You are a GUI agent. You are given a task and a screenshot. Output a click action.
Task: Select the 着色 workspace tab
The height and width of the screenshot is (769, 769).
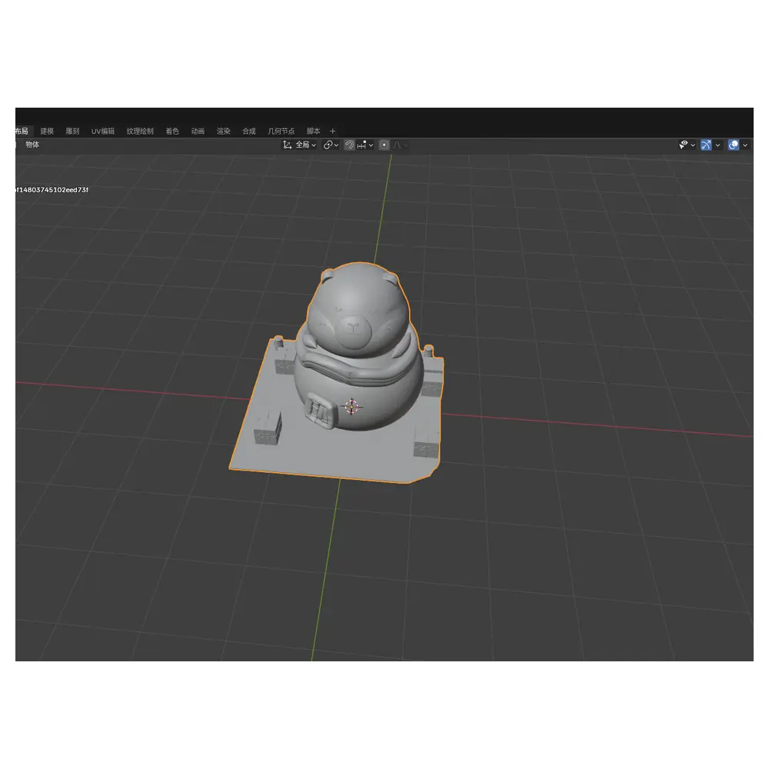point(172,131)
